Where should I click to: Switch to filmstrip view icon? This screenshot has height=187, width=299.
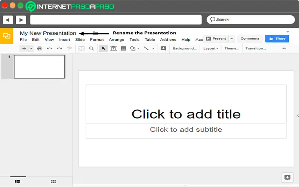pyautogui.click(x=18, y=181)
